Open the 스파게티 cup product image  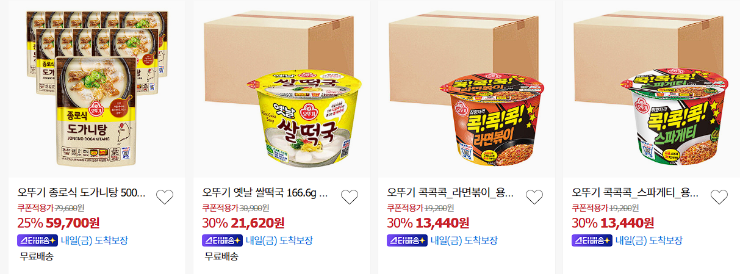click(x=652, y=88)
